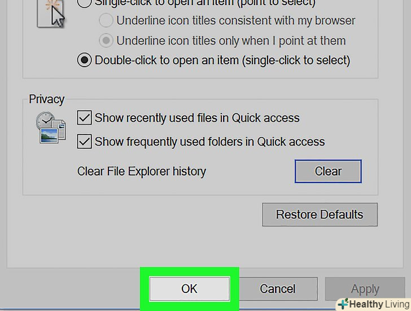This screenshot has width=411, height=311.
Task: Select Double-click to open an item radio button
Action: point(84,60)
